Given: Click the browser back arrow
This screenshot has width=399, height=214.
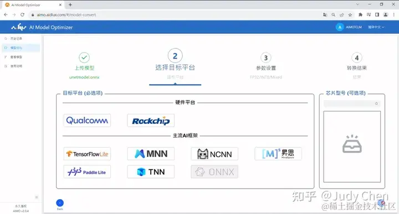Looking at the screenshot, I should click(6, 15).
